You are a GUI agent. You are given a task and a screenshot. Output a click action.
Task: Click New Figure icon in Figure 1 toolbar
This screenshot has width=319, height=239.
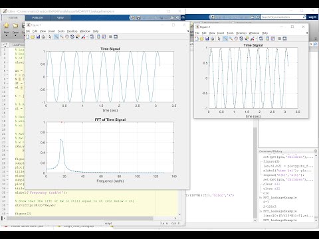27,37
